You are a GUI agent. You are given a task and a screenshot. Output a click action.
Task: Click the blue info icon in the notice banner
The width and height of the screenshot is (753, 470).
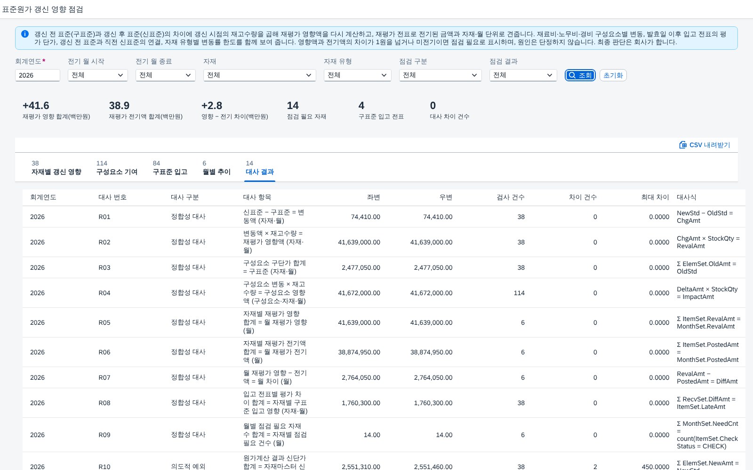pos(25,34)
